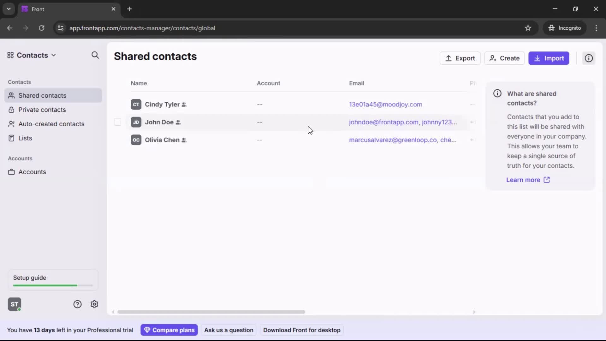This screenshot has height=341, width=606.
Task: Click the Name column header
Action: (139, 83)
